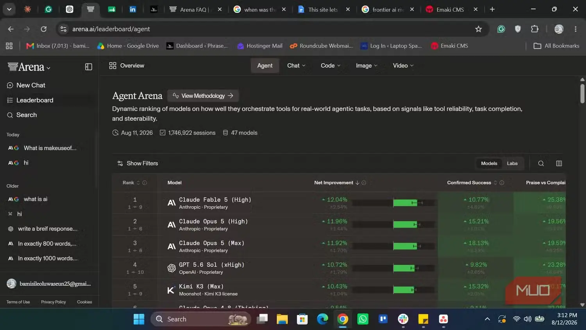Switch to the 'frontier ai' Google tab
The image size is (586, 330).
point(388,9)
